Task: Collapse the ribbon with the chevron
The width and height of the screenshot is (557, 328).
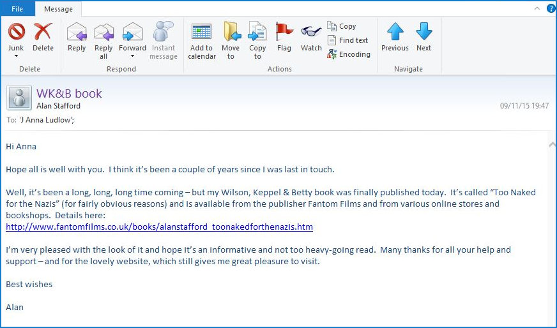Action: 538,8
